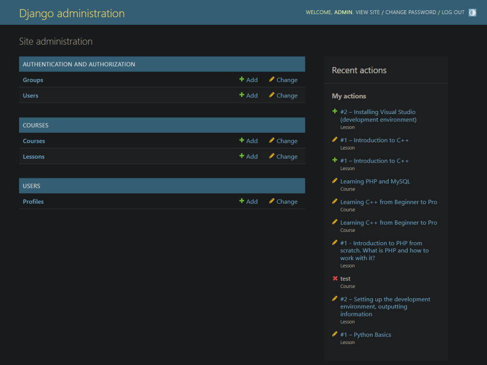Open Learning PHP and MySQL recent action
Image resolution: width=487 pixels, height=365 pixels.
[x=375, y=181]
